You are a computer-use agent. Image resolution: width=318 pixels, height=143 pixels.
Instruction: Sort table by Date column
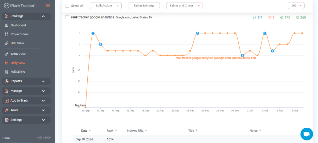pyautogui.click(x=86, y=130)
